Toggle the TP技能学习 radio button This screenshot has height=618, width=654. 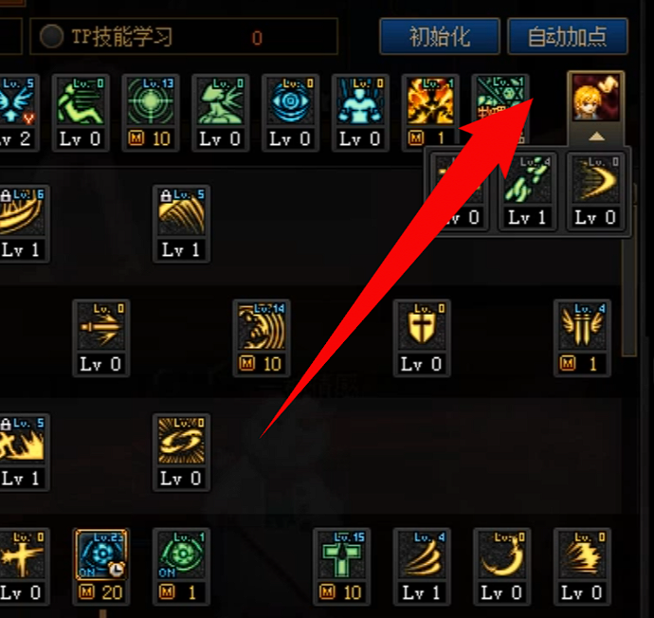52,36
